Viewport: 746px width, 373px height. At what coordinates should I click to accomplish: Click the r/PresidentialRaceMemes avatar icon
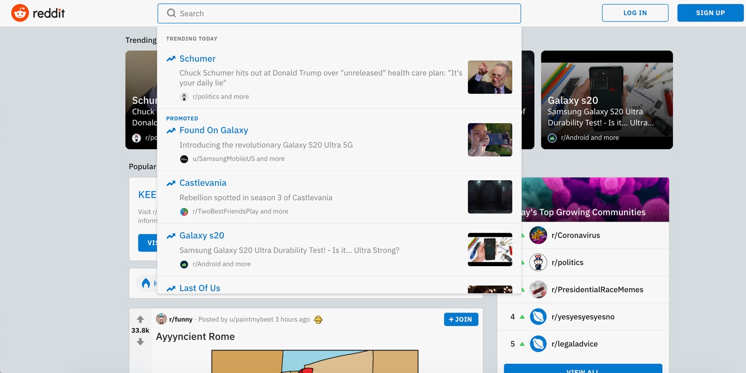(x=538, y=289)
